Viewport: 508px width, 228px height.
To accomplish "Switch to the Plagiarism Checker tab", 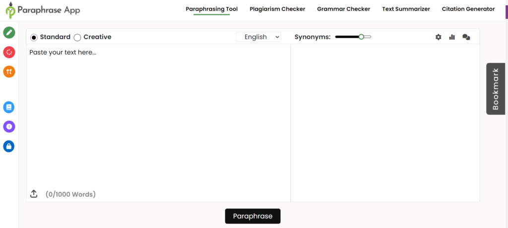I will (277, 9).
